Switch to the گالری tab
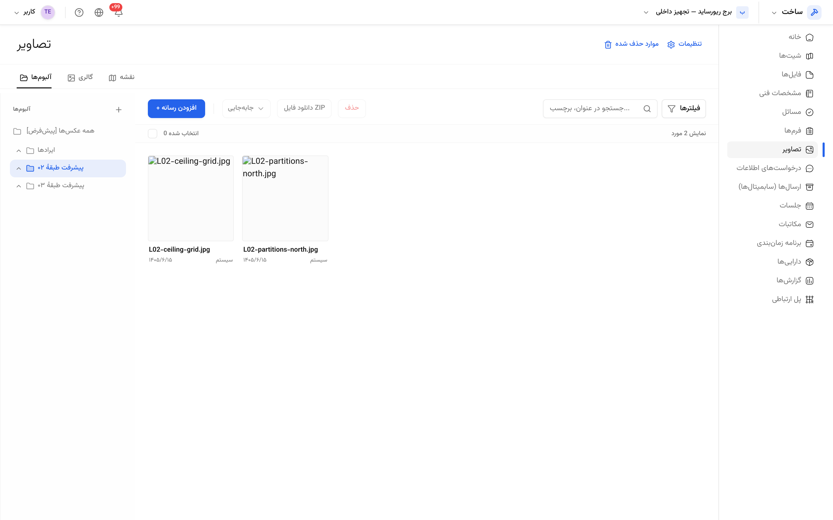The width and height of the screenshot is (833, 520). 80,77
